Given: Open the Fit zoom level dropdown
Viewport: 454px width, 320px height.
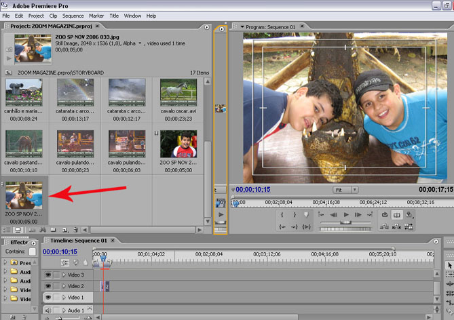Looking at the screenshot, I should (345, 190).
